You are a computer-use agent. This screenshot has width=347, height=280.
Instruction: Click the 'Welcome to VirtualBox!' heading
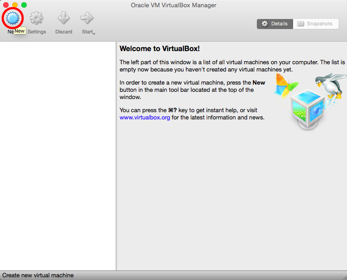(x=159, y=48)
